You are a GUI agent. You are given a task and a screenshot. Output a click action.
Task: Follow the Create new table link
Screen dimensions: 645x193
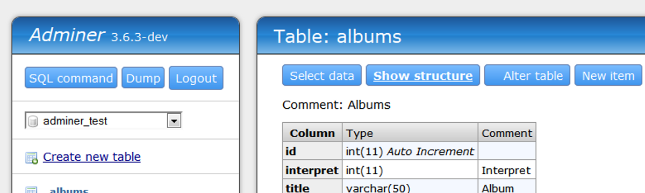pyautogui.click(x=92, y=157)
